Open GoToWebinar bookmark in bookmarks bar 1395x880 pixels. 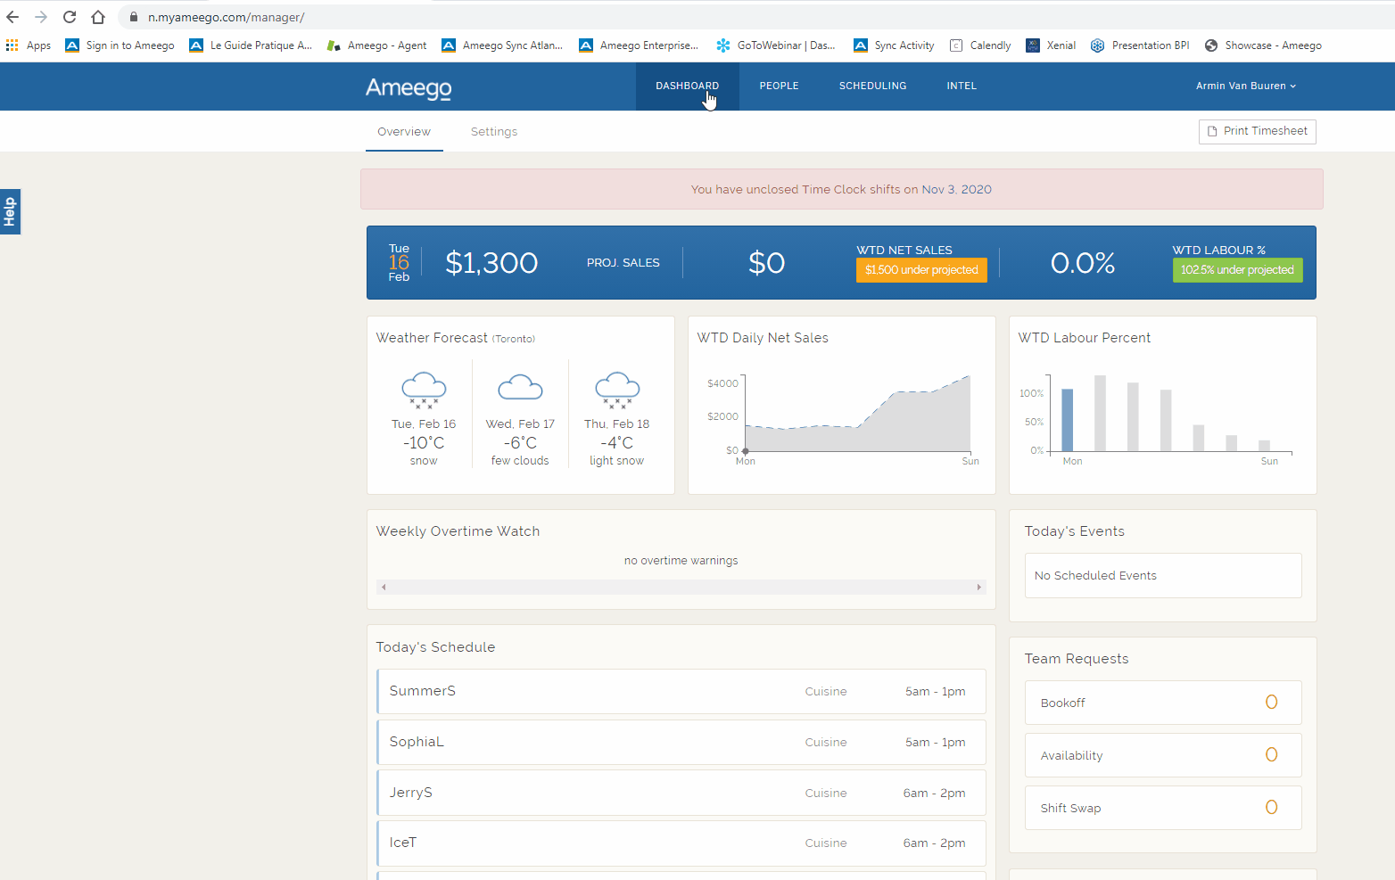click(x=776, y=45)
